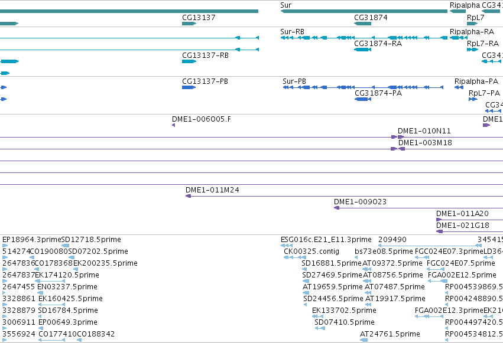This screenshot has width=503, height=343.
Task: Click the SD16881.5prime EST label
Action: point(332,263)
